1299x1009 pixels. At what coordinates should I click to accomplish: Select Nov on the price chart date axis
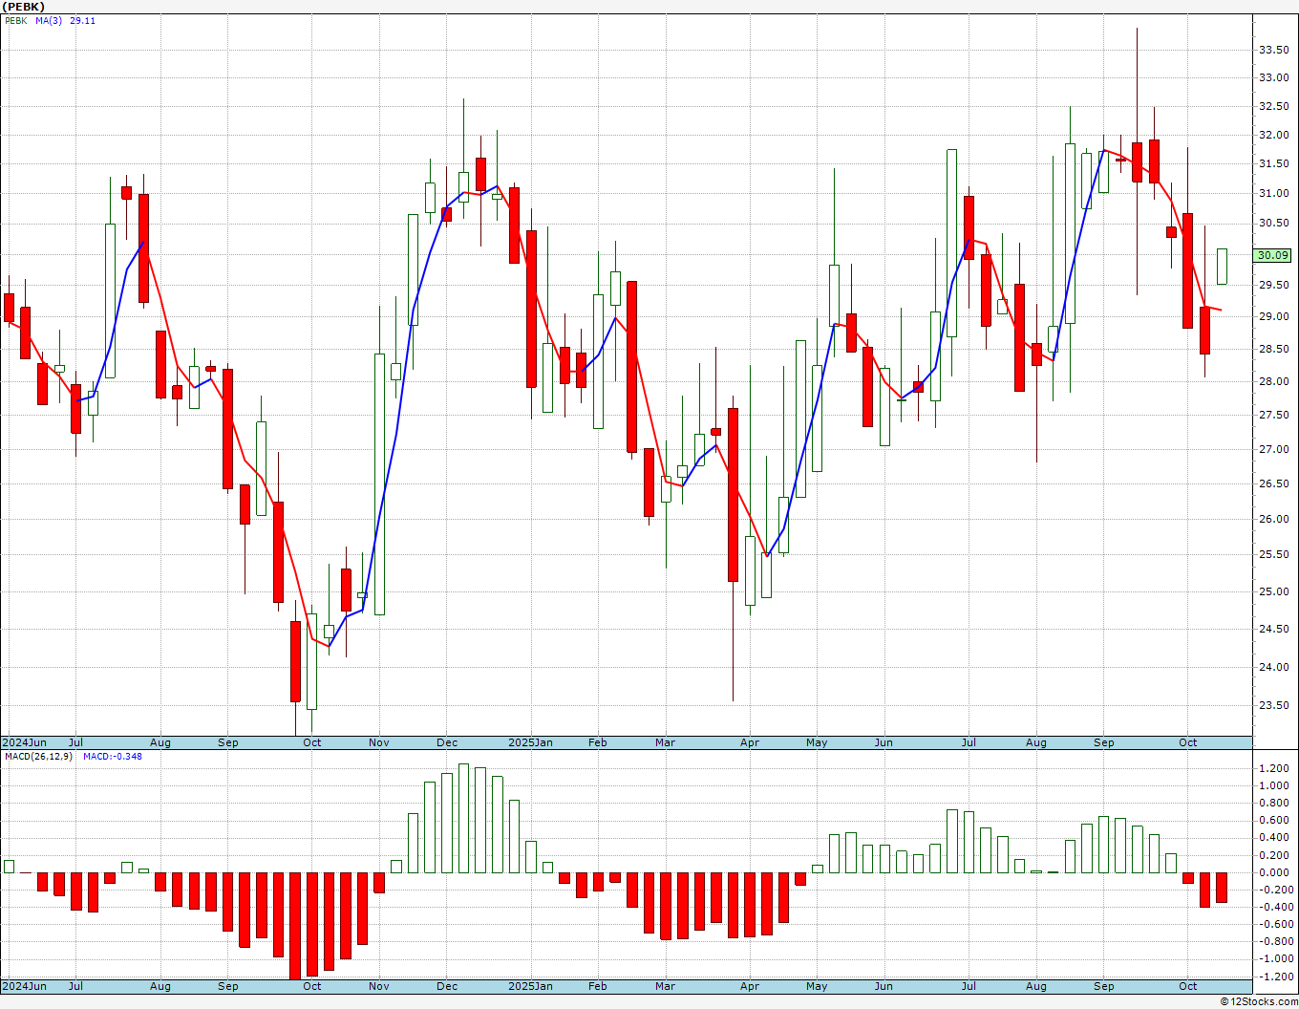point(379,742)
